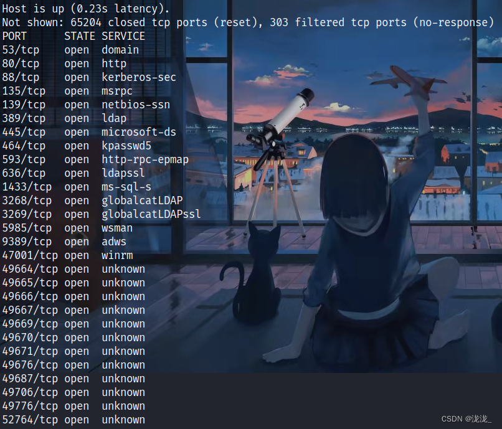The width and height of the screenshot is (502, 429).
Task: Click the adws service on port 9389
Action: point(113,242)
